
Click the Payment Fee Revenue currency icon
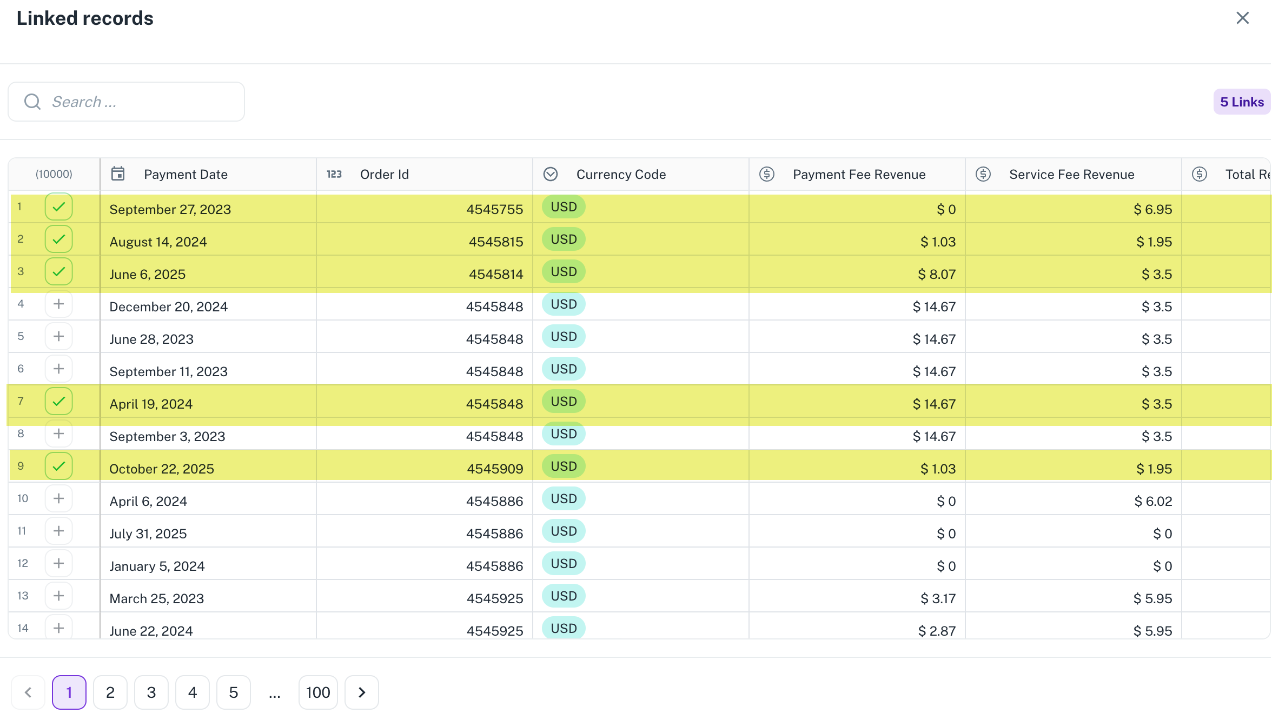(x=767, y=174)
